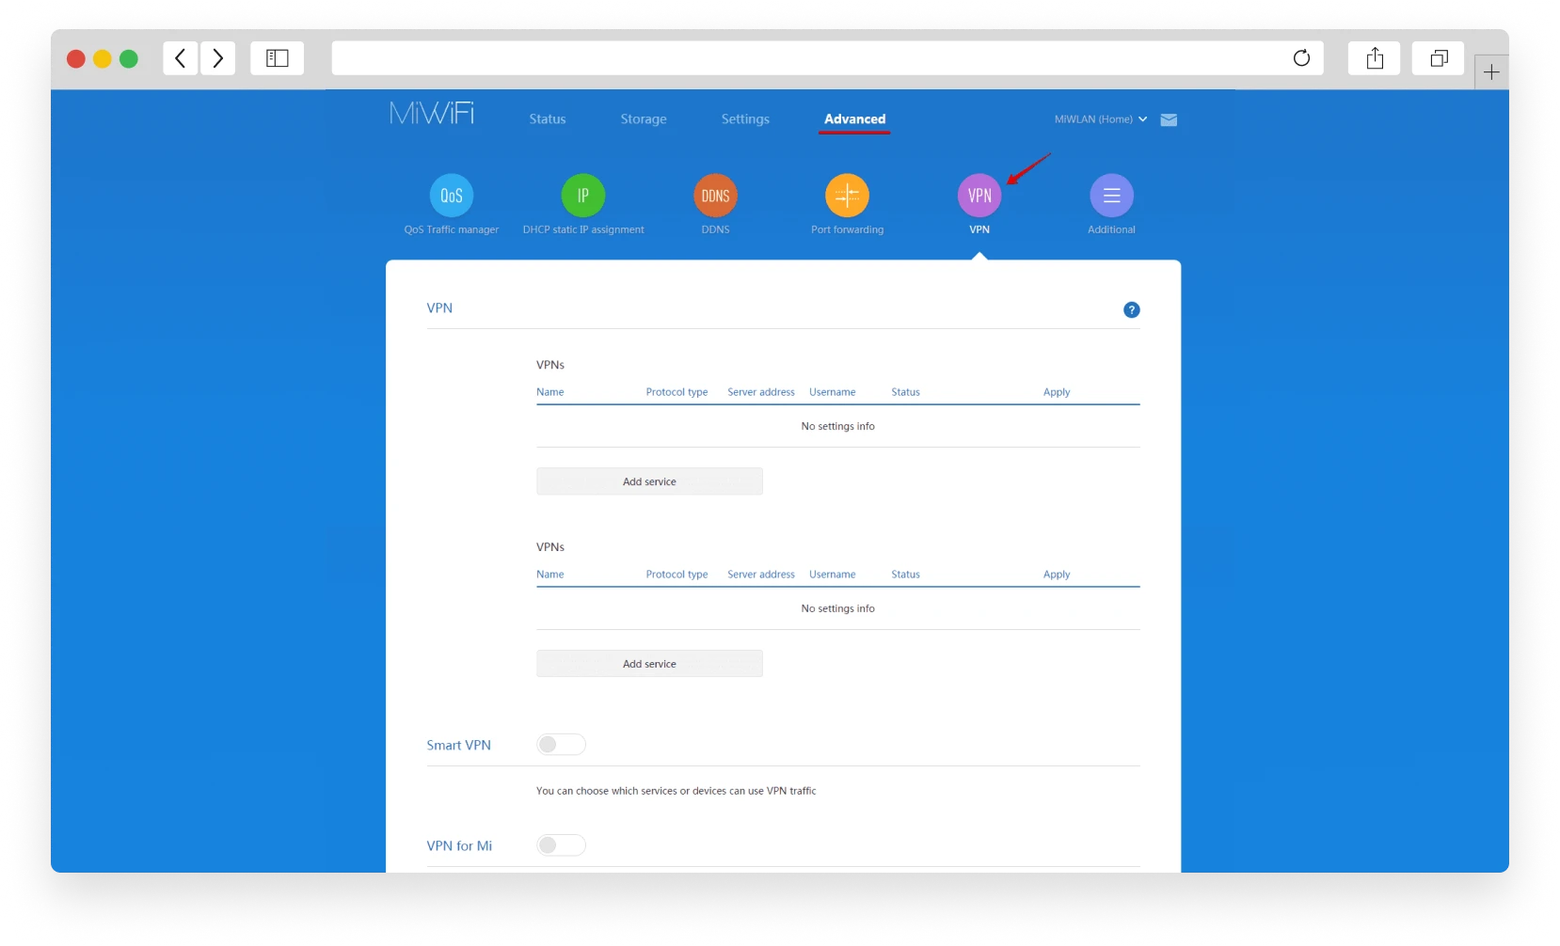Expand the MiWLAN (Home) dropdown

point(1100,119)
